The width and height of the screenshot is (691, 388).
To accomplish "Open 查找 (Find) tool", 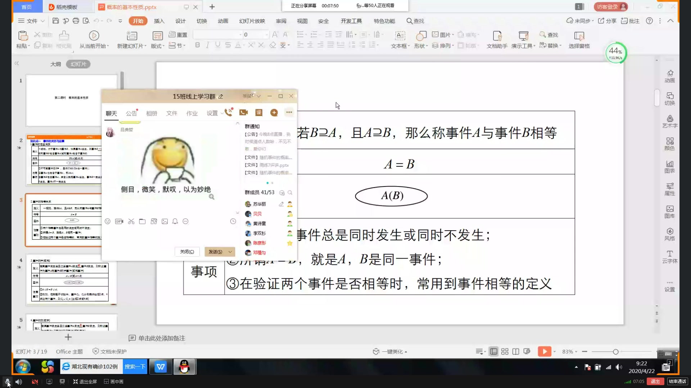I will [548, 34].
